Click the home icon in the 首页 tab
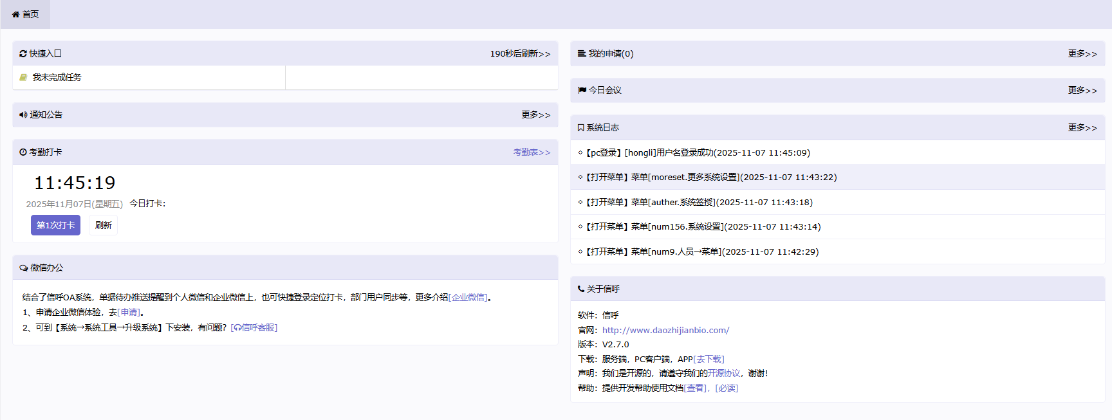Viewport: 1112px width, 420px height. tap(15, 14)
